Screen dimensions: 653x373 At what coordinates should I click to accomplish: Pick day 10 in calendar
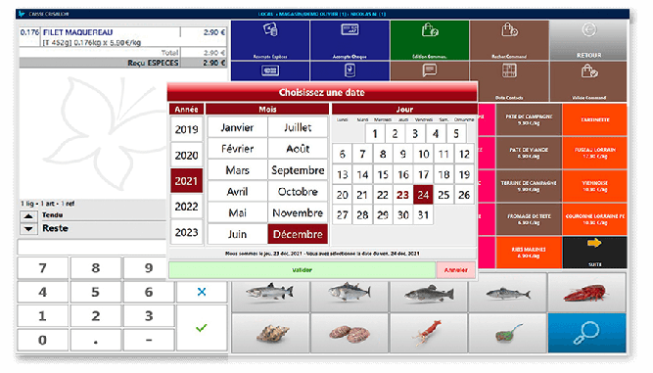pos(424,154)
